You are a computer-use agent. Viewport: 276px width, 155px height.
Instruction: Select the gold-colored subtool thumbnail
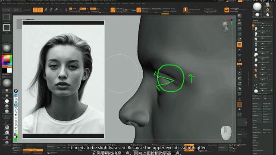click(256, 76)
